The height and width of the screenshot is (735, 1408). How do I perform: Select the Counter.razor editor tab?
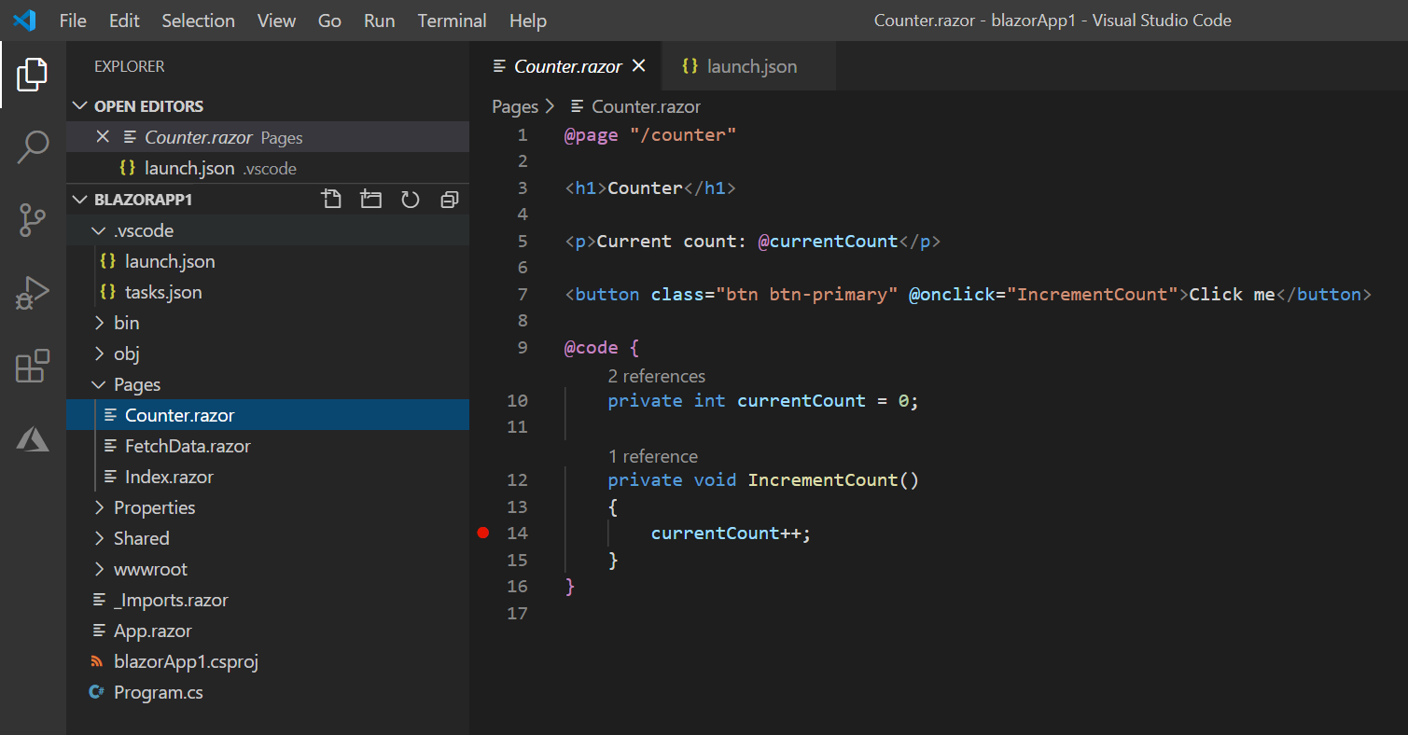pos(565,66)
